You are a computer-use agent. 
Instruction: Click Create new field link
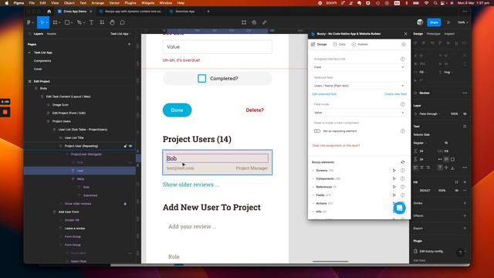(x=395, y=94)
